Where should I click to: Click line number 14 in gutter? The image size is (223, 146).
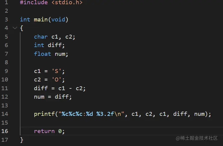pos(5,114)
